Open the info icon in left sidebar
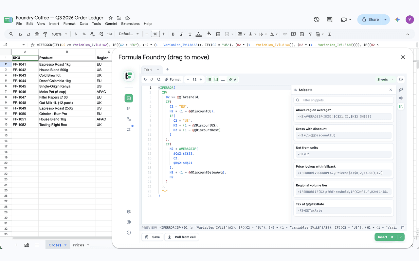This screenshot has width=419, height=261. point(129,233)
